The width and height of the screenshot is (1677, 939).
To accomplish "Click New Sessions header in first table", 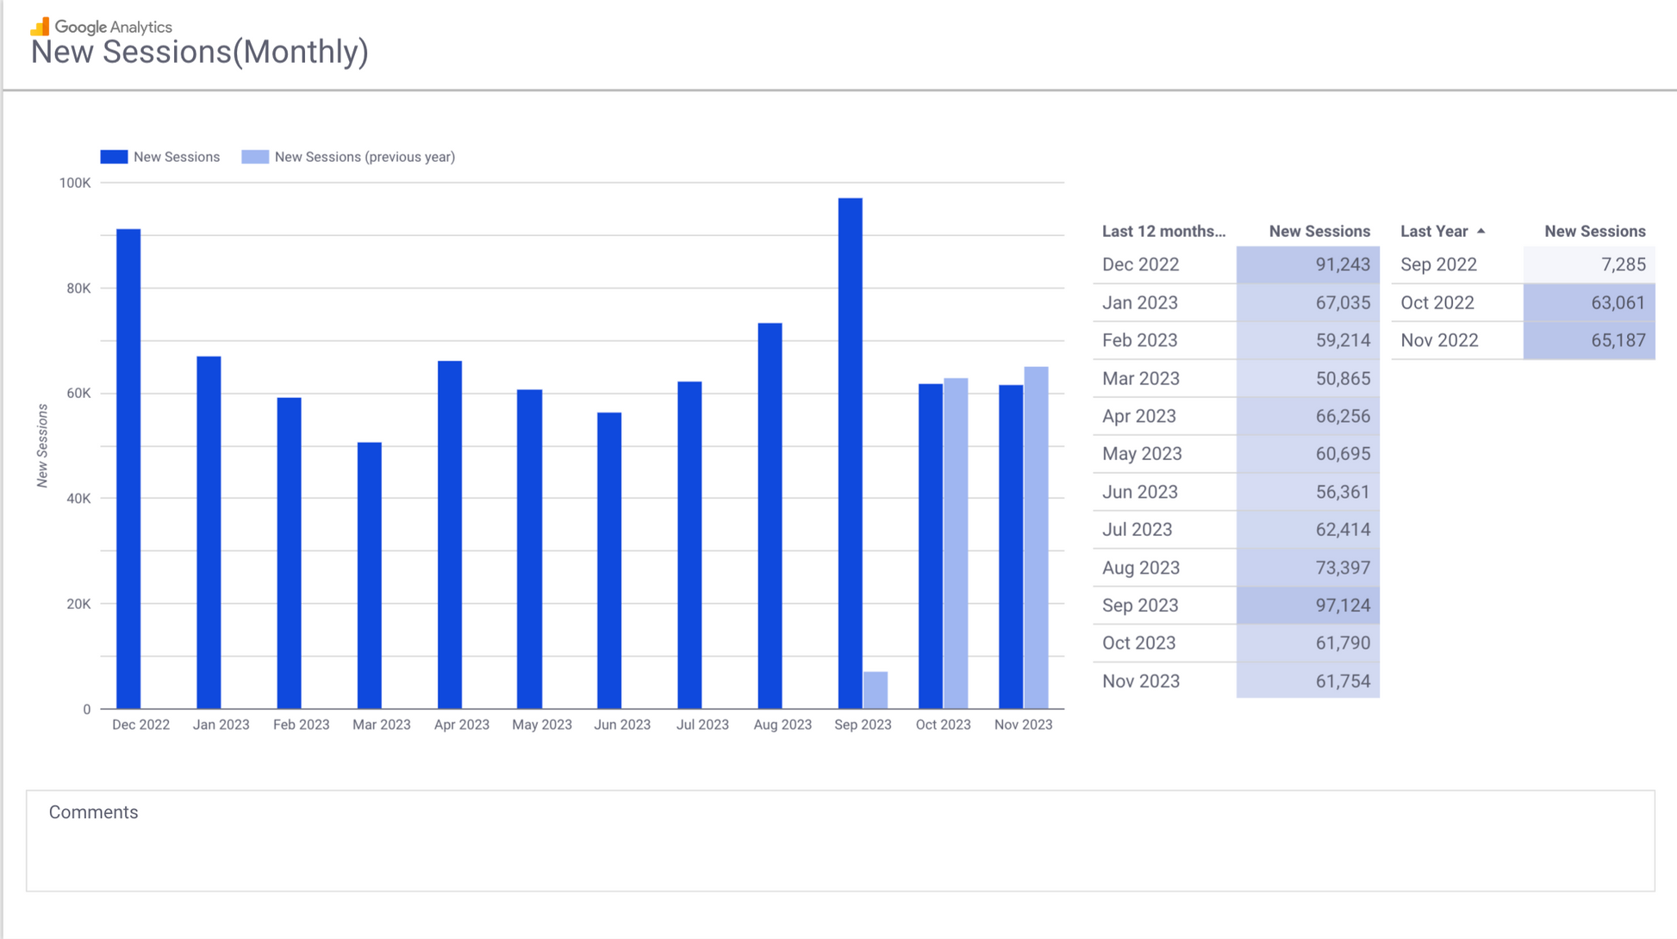I will pyautogui.click(x=1319, y=231).
